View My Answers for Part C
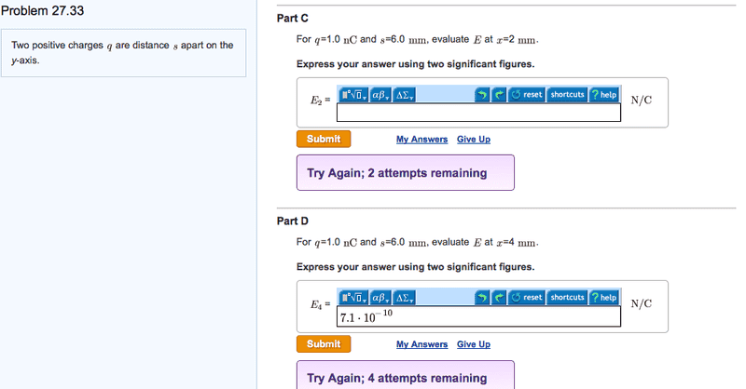The width and height of the screenshot is (746, 389). coord(422,140)
